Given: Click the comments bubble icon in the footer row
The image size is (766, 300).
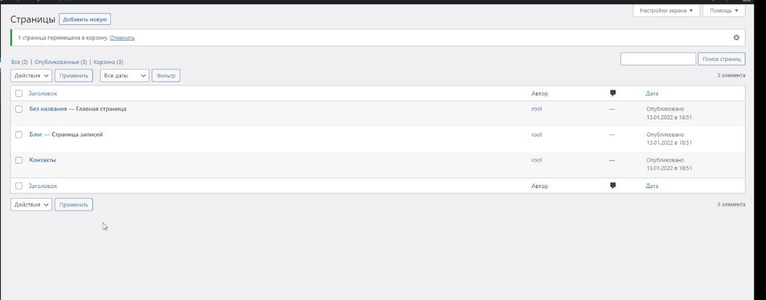Looking at the screenshot, I should click(613, 186).
